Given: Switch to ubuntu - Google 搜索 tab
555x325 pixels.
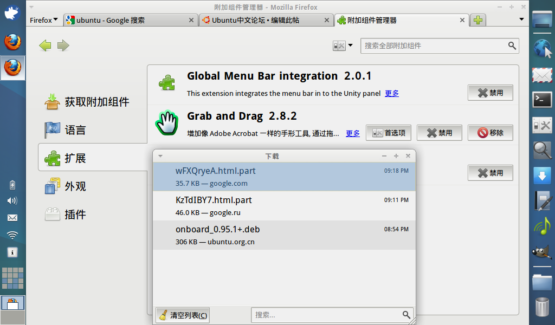Looking at the screenshot, I should tap(130, 20).
